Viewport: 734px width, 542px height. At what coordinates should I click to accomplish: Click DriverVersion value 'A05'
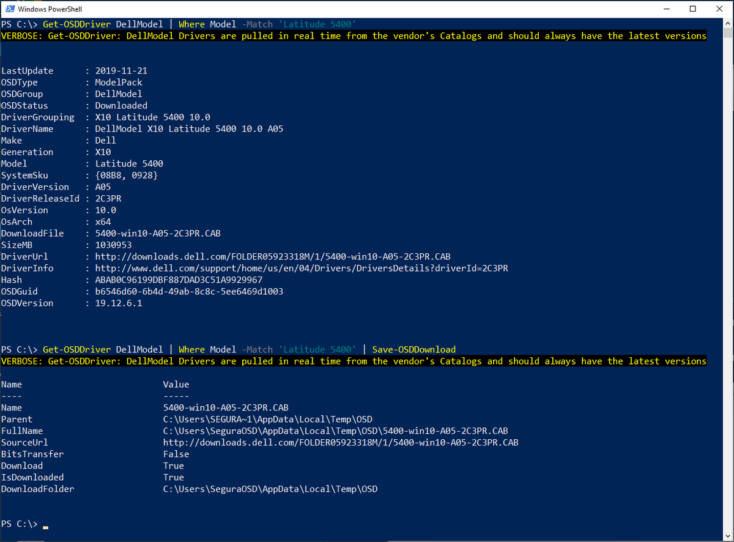(103, 187)
